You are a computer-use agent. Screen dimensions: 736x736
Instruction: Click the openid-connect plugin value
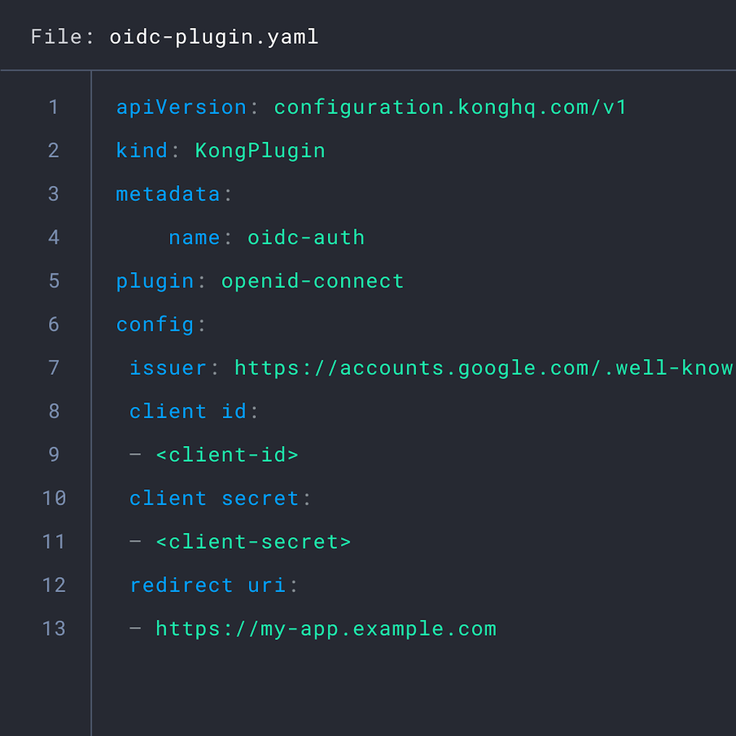pyautogui.click(x=313, y=281)
